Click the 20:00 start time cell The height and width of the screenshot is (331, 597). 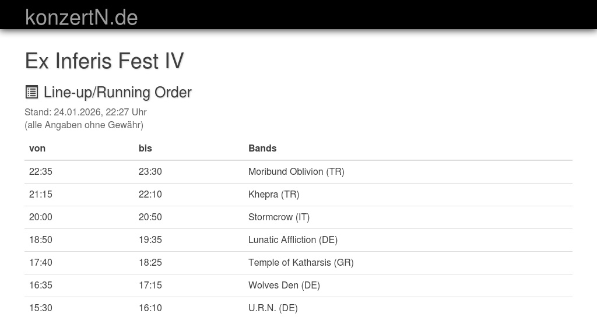[41, 217]
